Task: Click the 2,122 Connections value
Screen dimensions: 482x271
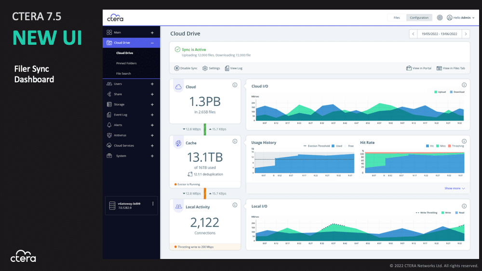Action: (x=205, y=222)
